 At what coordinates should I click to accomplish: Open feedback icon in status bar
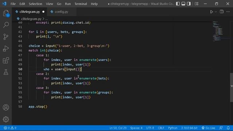[221, 128]
